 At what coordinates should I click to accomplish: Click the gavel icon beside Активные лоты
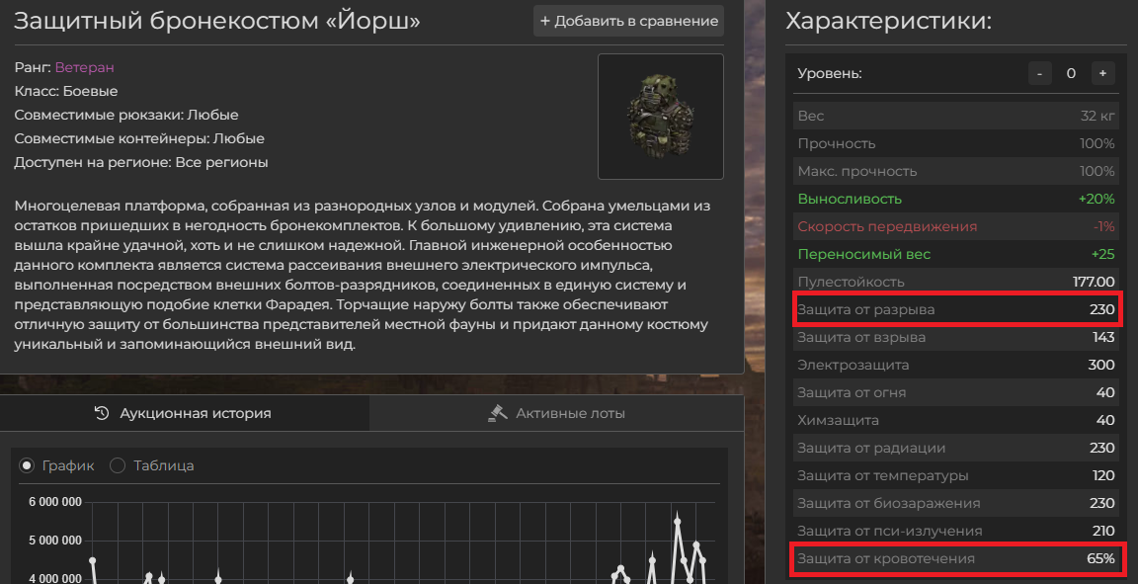tap(498, 413)
